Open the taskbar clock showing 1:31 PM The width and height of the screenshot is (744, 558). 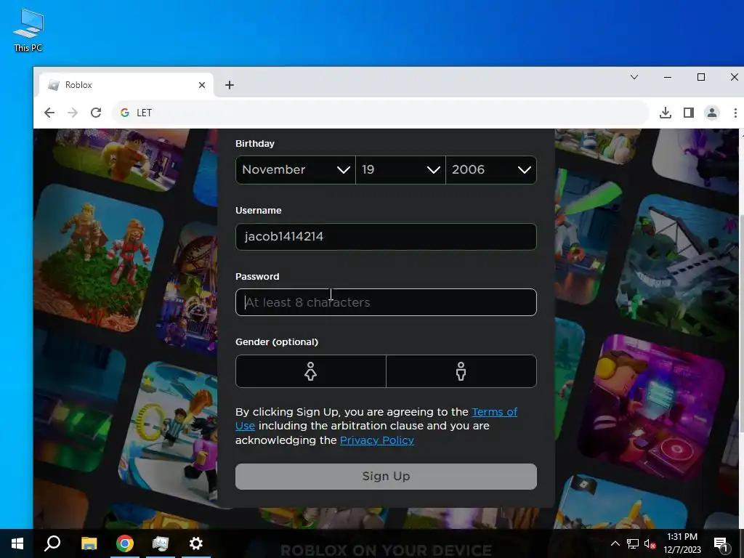click(x=682, y=543)
